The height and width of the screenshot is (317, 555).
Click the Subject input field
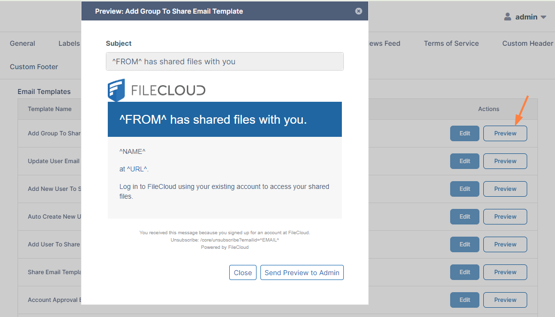[x=225, y=61]
